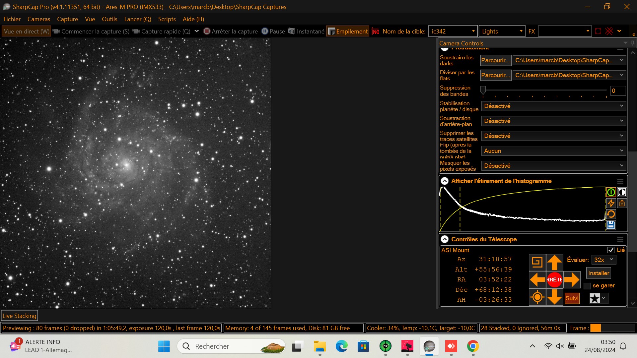
Task: Click the crosshair target icon in the telescope controls
Action: point(537,297)
